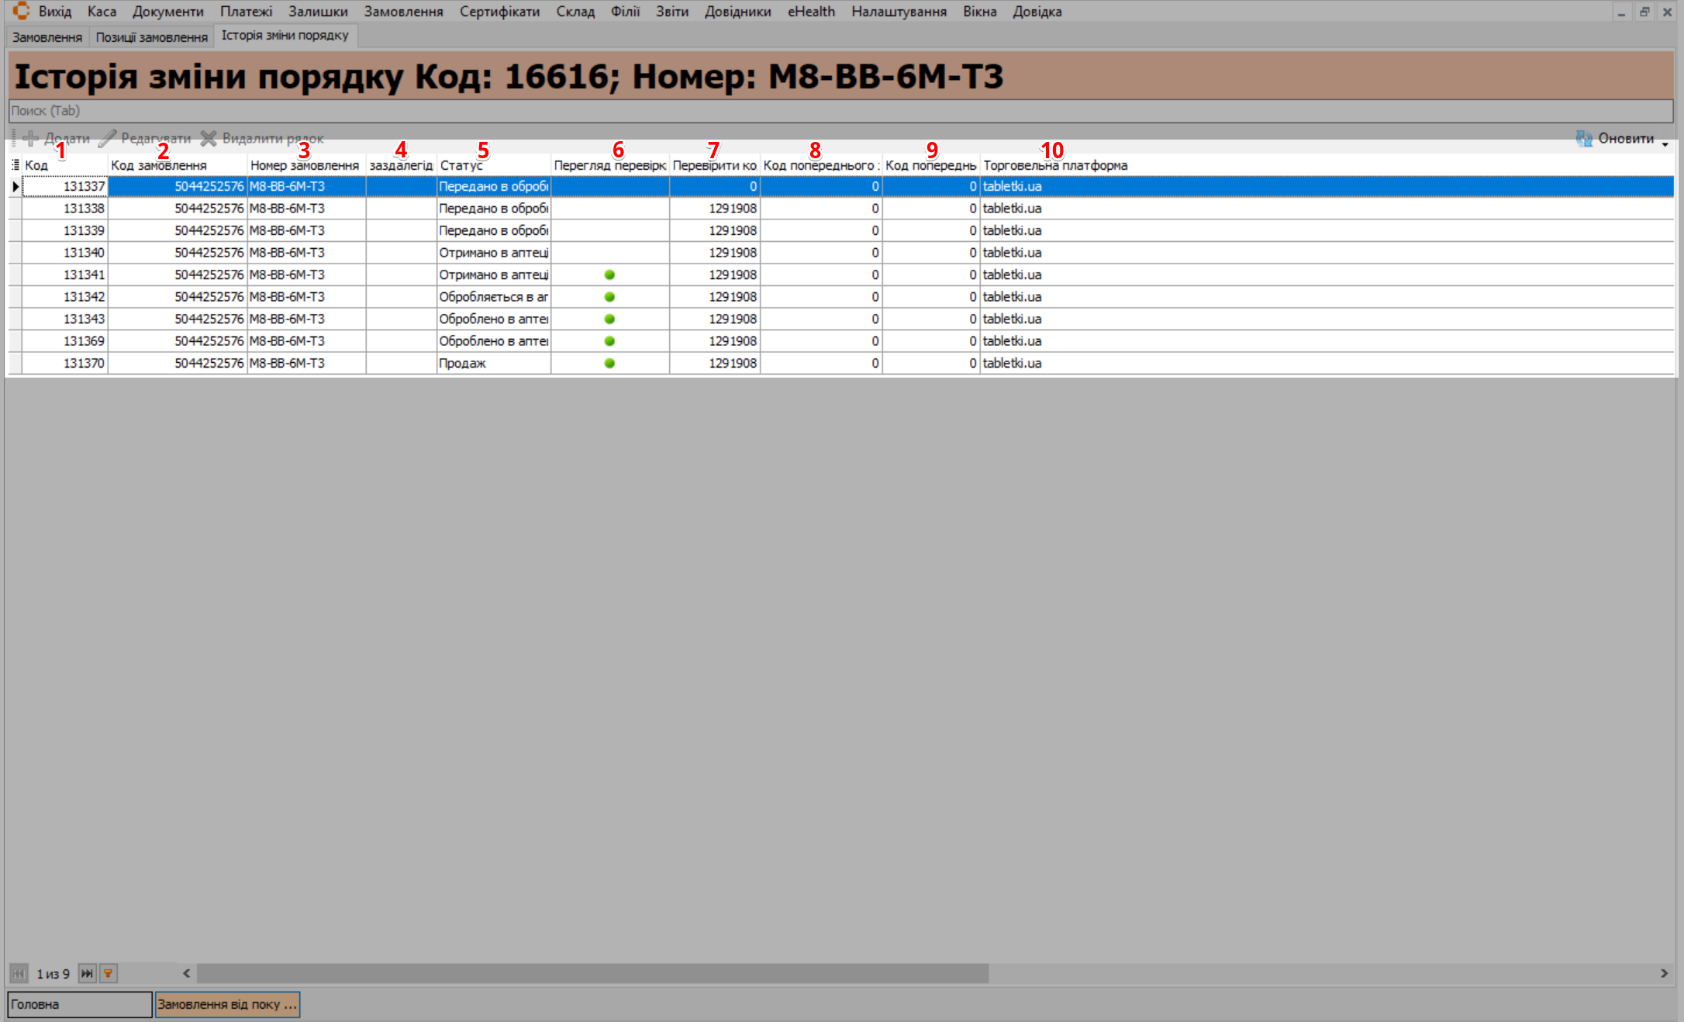Select the row indicator arrow for row 131337
The height and width of the screenshot is (1022, 1684).
pos(15,186)
